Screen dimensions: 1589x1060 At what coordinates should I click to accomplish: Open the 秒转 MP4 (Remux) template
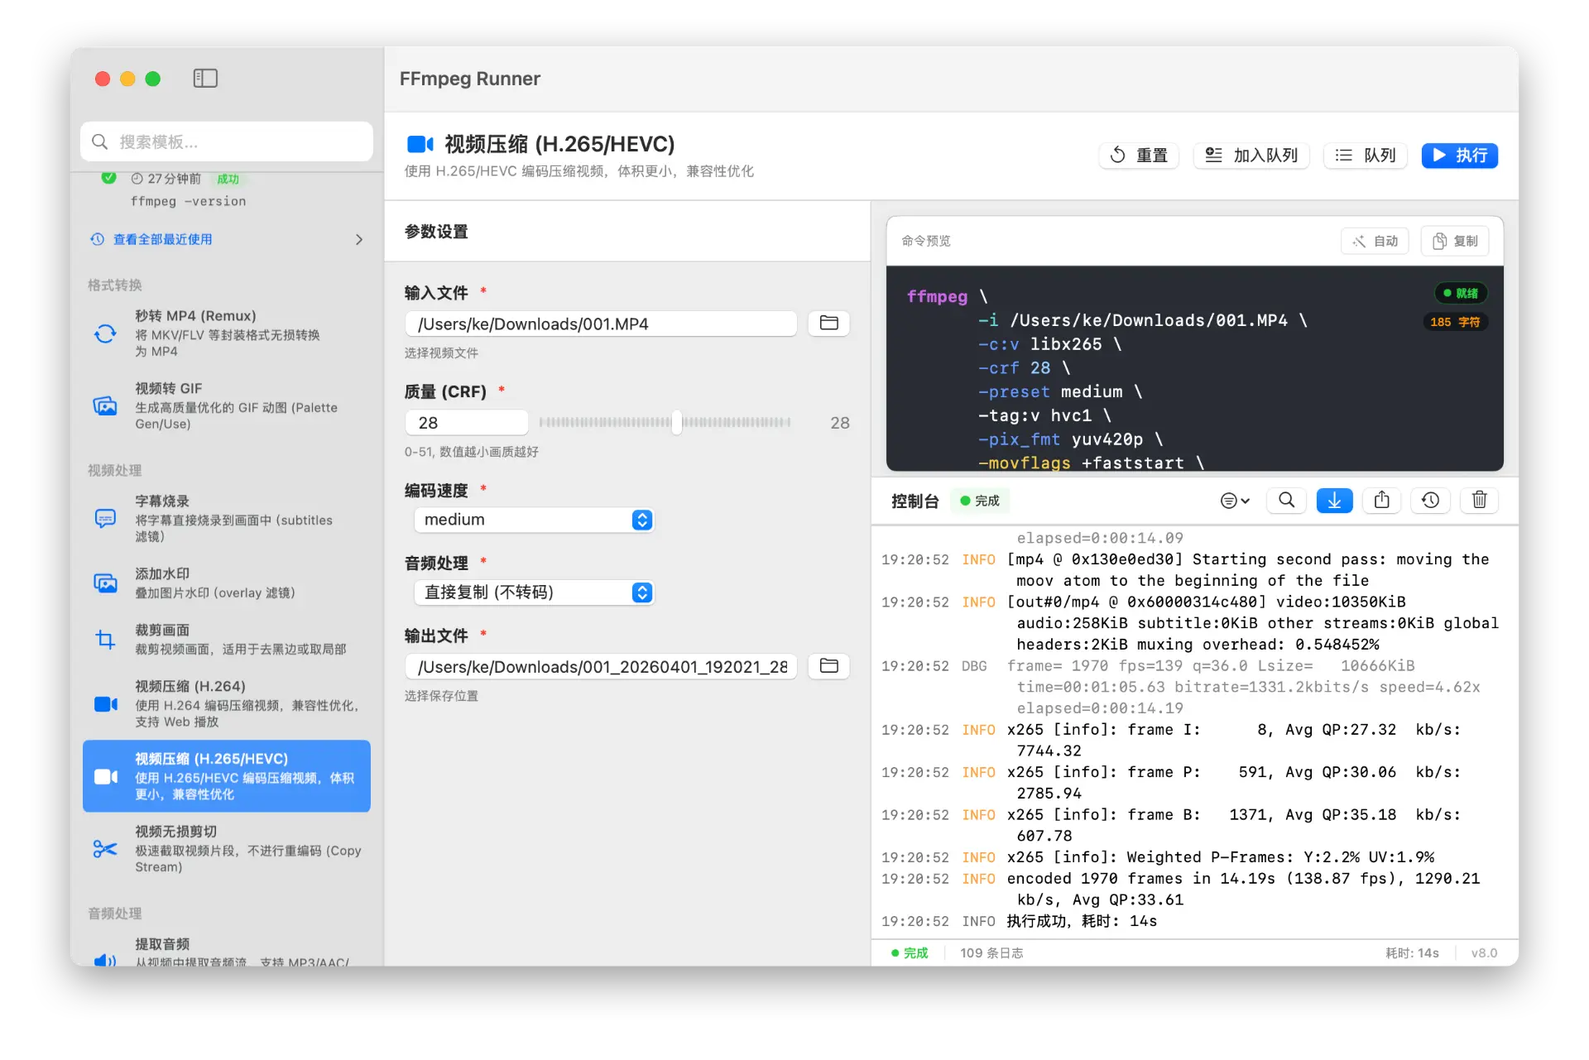pyautogui.click(x=226, y=333)
